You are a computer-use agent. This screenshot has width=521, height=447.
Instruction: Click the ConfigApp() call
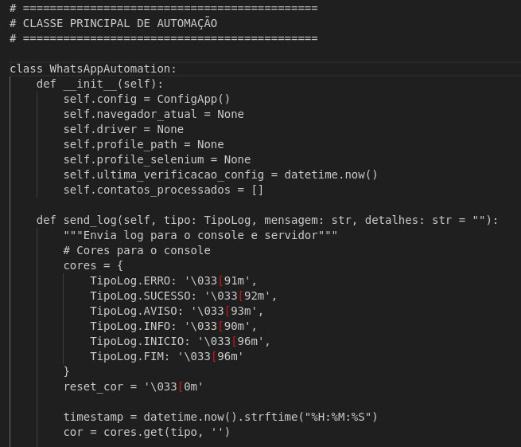click(193, 99)
